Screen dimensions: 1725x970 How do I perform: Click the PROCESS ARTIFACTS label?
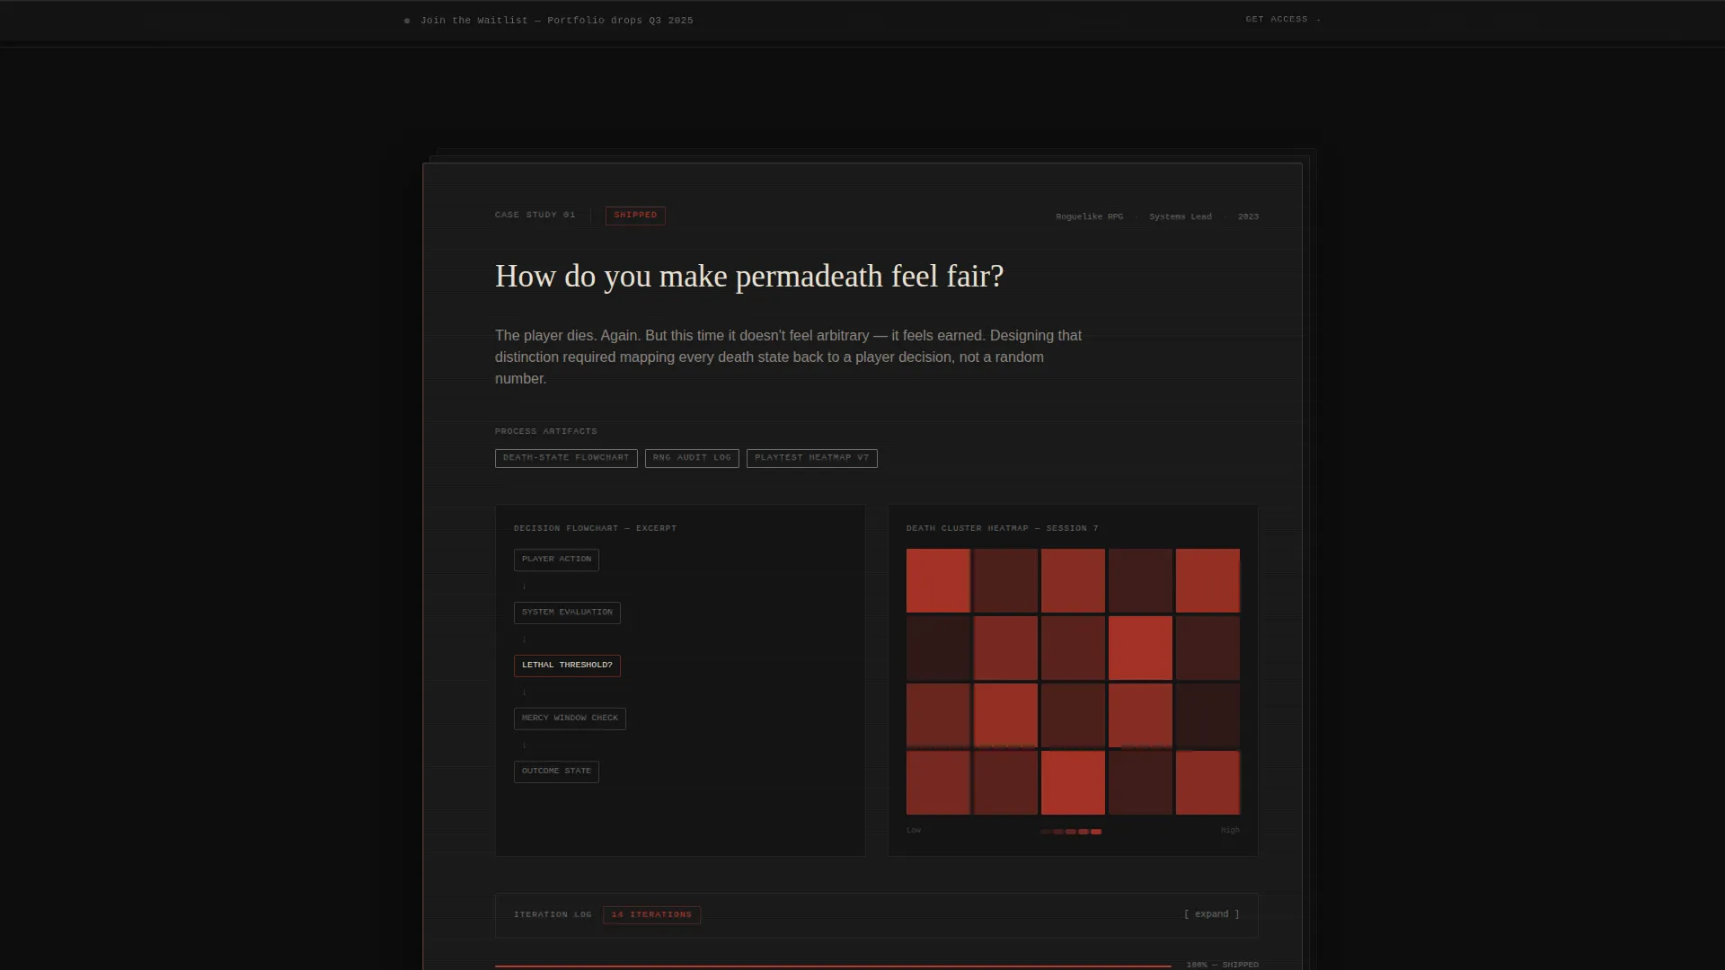[545, 432]
